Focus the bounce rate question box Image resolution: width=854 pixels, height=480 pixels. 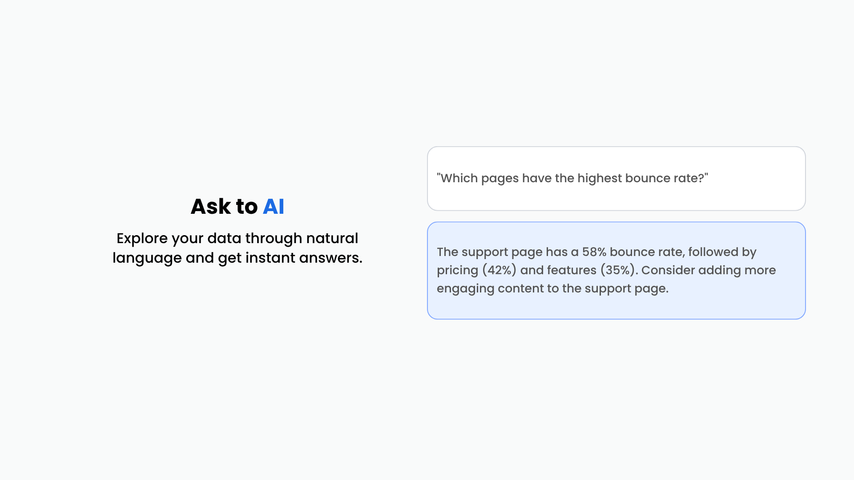coord(616,179)
